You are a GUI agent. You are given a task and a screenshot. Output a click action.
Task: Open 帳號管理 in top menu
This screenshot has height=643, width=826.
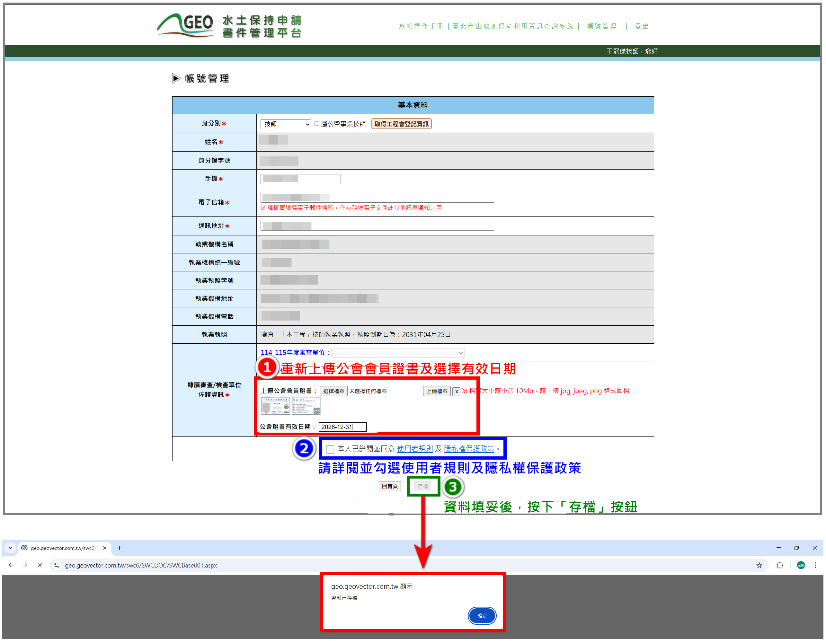coord(601,26)
